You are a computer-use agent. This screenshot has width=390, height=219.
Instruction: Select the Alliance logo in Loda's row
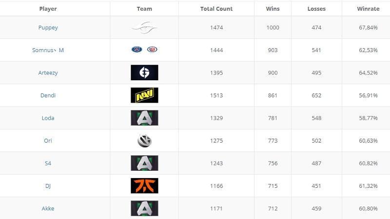[144, 118]
